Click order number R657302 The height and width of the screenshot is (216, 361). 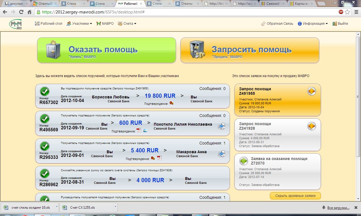click(x=49, y=103)
